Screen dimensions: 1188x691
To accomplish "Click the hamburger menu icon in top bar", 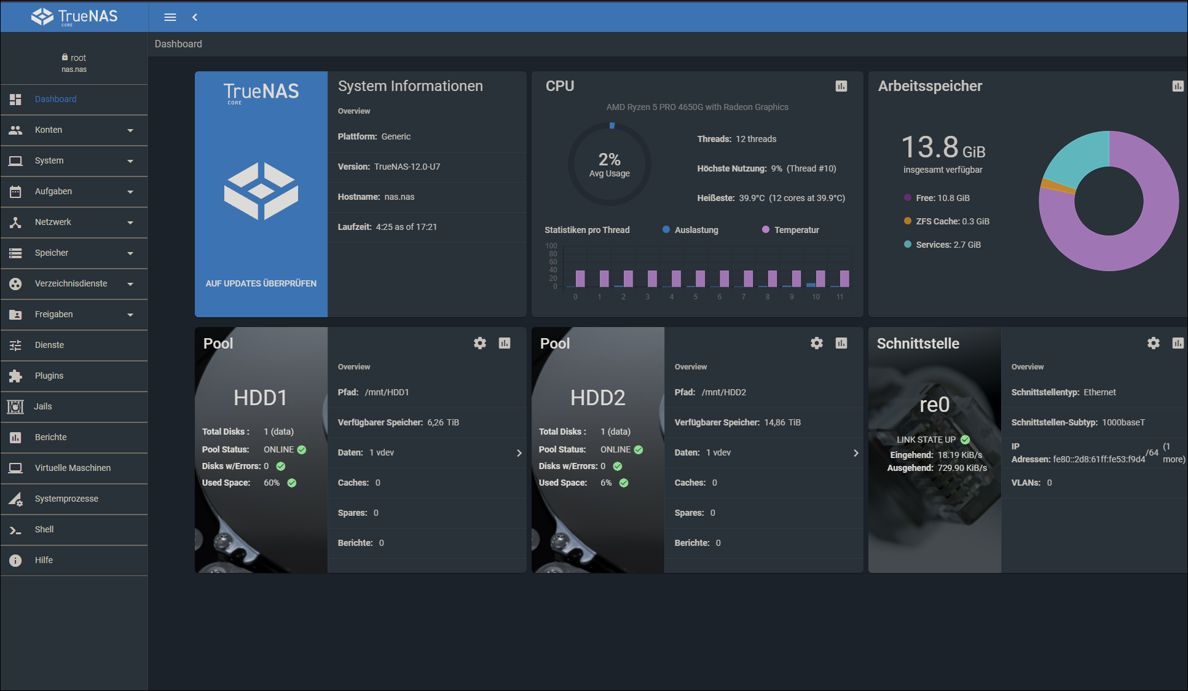I will point(170,17).
